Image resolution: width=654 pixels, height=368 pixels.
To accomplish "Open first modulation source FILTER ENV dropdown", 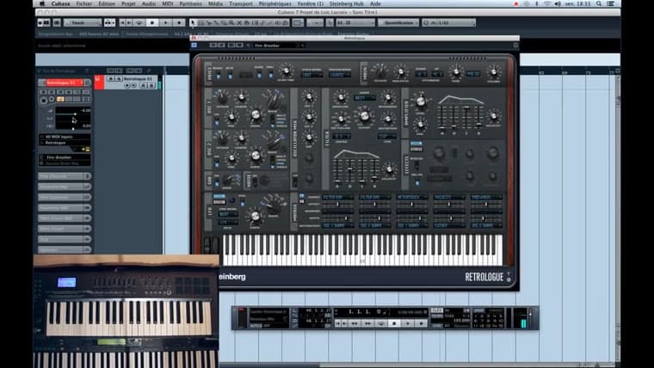I will [x=337, y=197].
